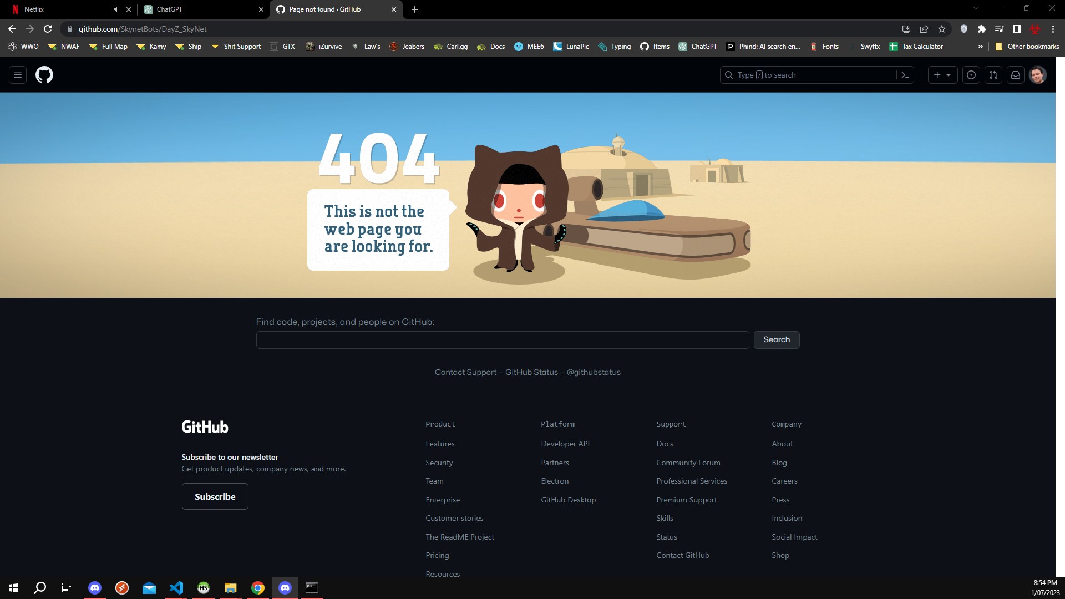Open the tab search chevron

coord(976,8)
